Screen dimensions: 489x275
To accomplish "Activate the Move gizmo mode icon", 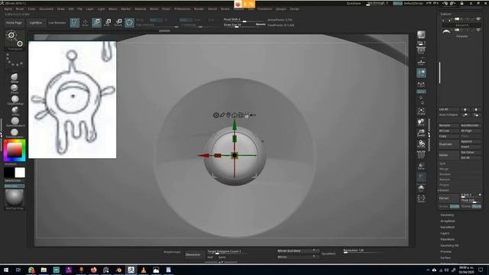I will click(x=97, y=22).
